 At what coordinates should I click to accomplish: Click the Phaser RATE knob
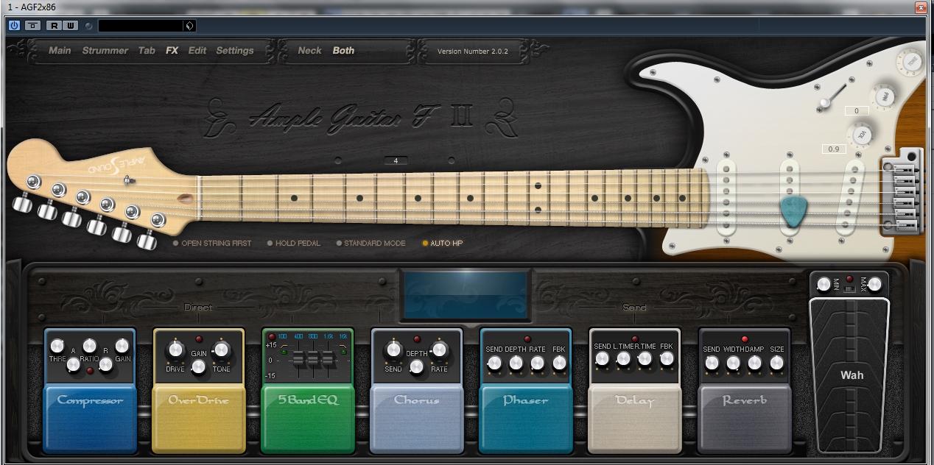tap(537, 362)
